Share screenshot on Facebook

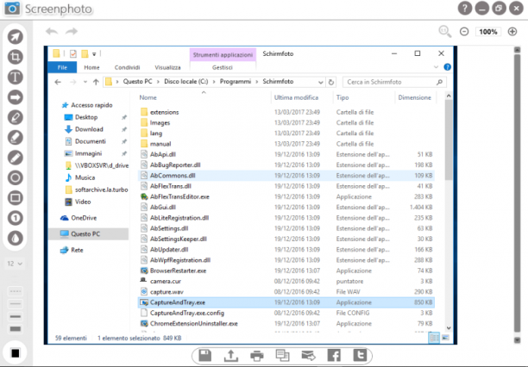[334, 355]
